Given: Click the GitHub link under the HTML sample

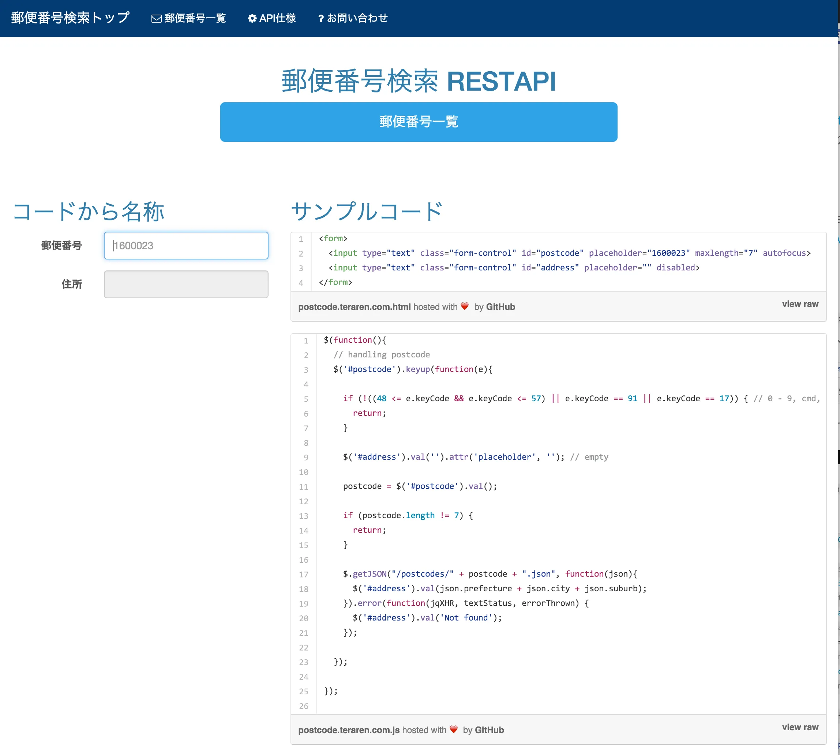Looking at the screenshot, I should pos(501,307).
